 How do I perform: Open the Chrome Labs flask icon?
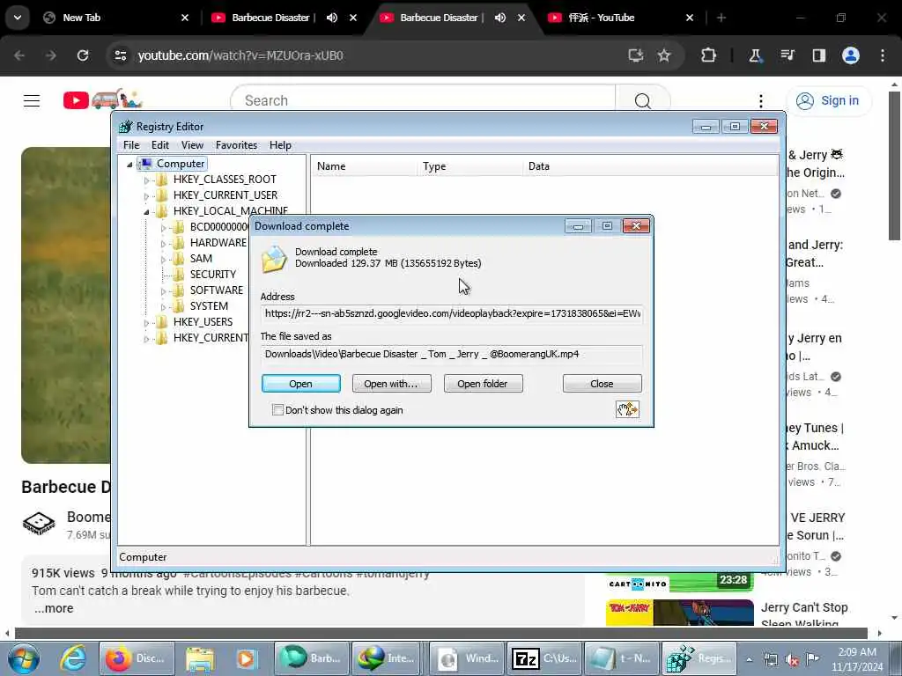755,55
